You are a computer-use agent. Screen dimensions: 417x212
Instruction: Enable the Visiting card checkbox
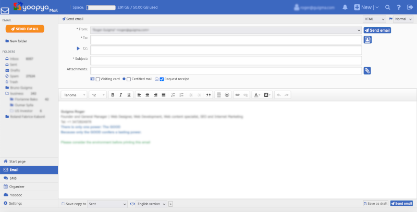click(x=97, y=79)
